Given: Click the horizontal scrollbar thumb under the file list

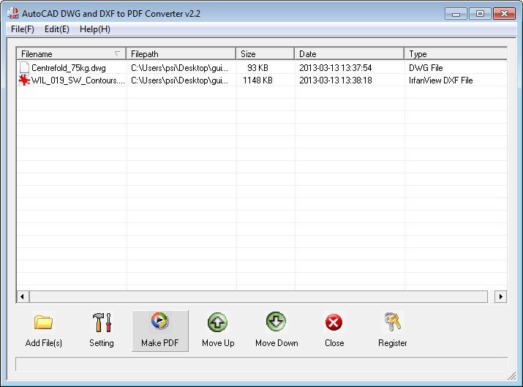Looking at the screenshot, I should (x=258, y=296).
